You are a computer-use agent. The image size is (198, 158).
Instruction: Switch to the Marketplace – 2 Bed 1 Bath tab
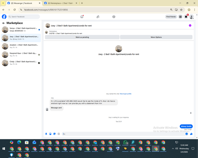point(61,3)
